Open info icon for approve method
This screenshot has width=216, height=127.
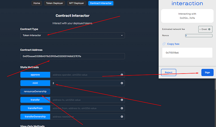[x=122, y=75]
